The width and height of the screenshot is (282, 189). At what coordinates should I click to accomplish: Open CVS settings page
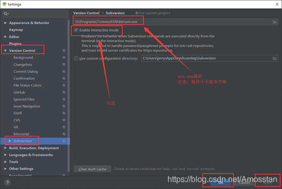tap(17, 120)
